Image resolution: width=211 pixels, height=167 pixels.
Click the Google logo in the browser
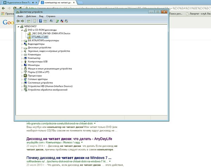(x=8, y=22)
